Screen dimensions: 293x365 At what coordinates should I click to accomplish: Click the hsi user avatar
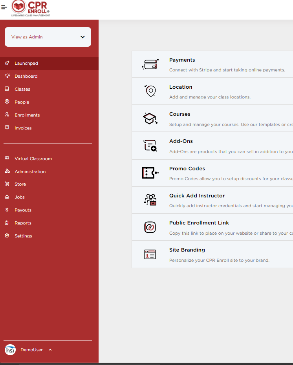[10, 350]
